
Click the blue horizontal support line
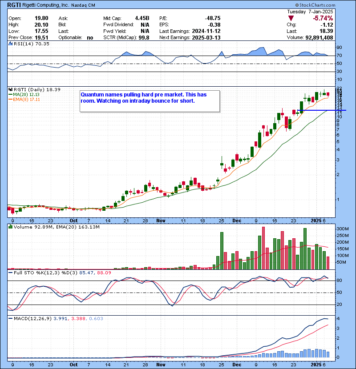322,110
